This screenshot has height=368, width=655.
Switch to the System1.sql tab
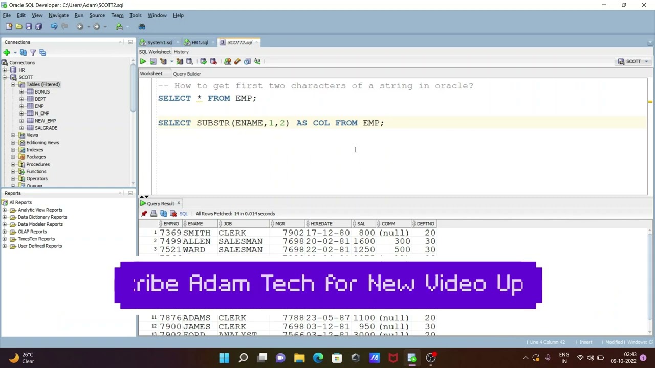pyautogui.click(x=160, y=42)
